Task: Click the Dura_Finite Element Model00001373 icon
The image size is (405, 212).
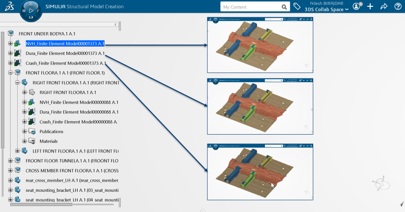Action: click(x=17, y=53)
